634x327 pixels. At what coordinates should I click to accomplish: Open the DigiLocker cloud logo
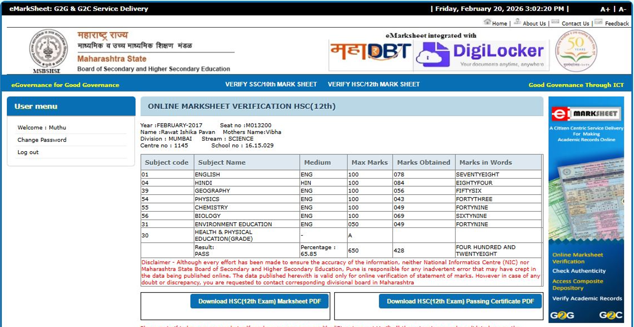pos(480,55)
